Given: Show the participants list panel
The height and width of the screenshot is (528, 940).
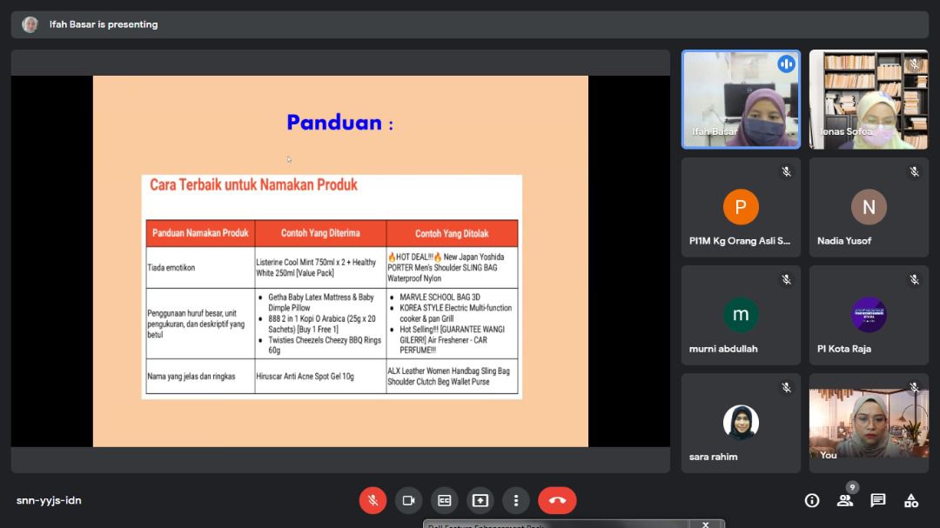Looking at the screenshot, I should (844, 500).
